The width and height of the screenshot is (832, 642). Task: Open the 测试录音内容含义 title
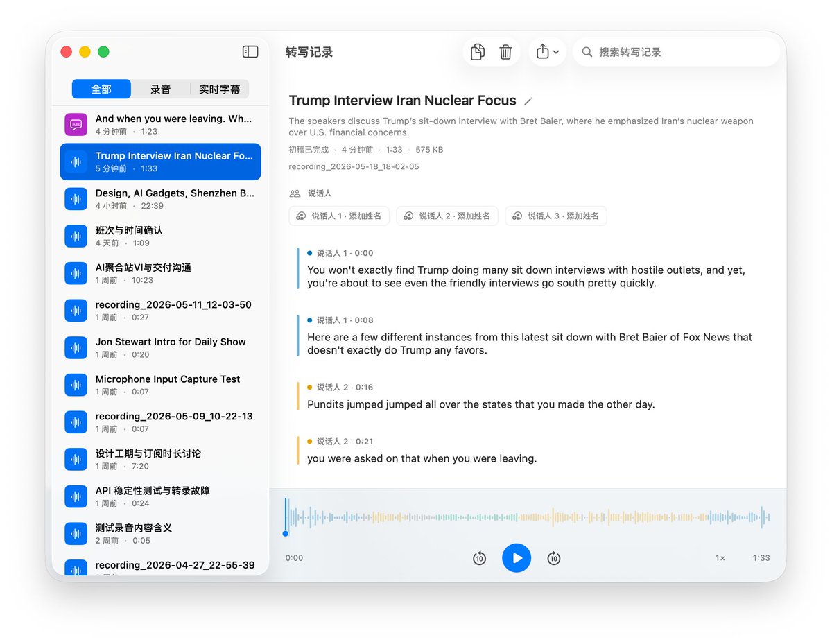pyautogui.click(x=134, y=528)
